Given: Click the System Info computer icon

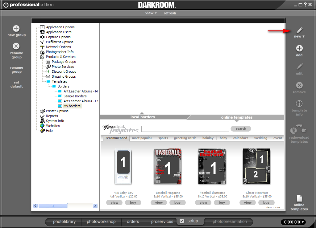Looking at the screenshot, I should point(42,121).
